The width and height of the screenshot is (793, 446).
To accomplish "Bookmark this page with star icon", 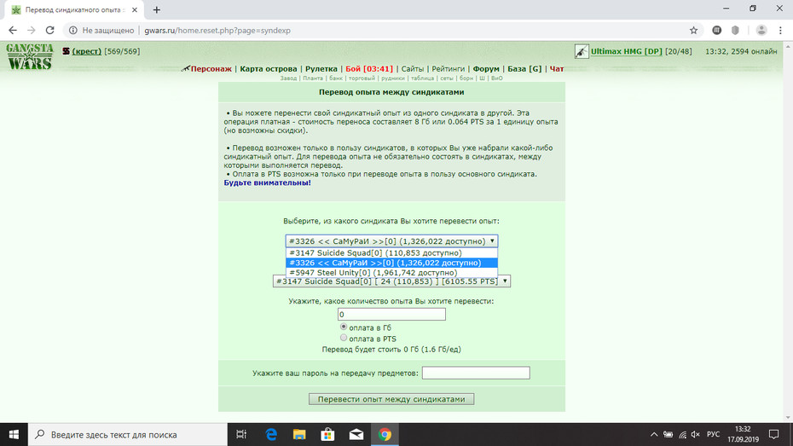I will (x=693, y=31).
